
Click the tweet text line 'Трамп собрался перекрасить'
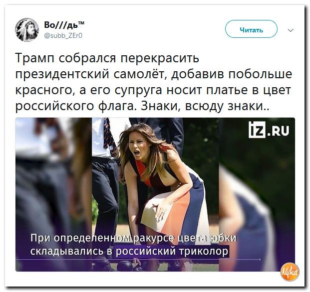point(107,58)
